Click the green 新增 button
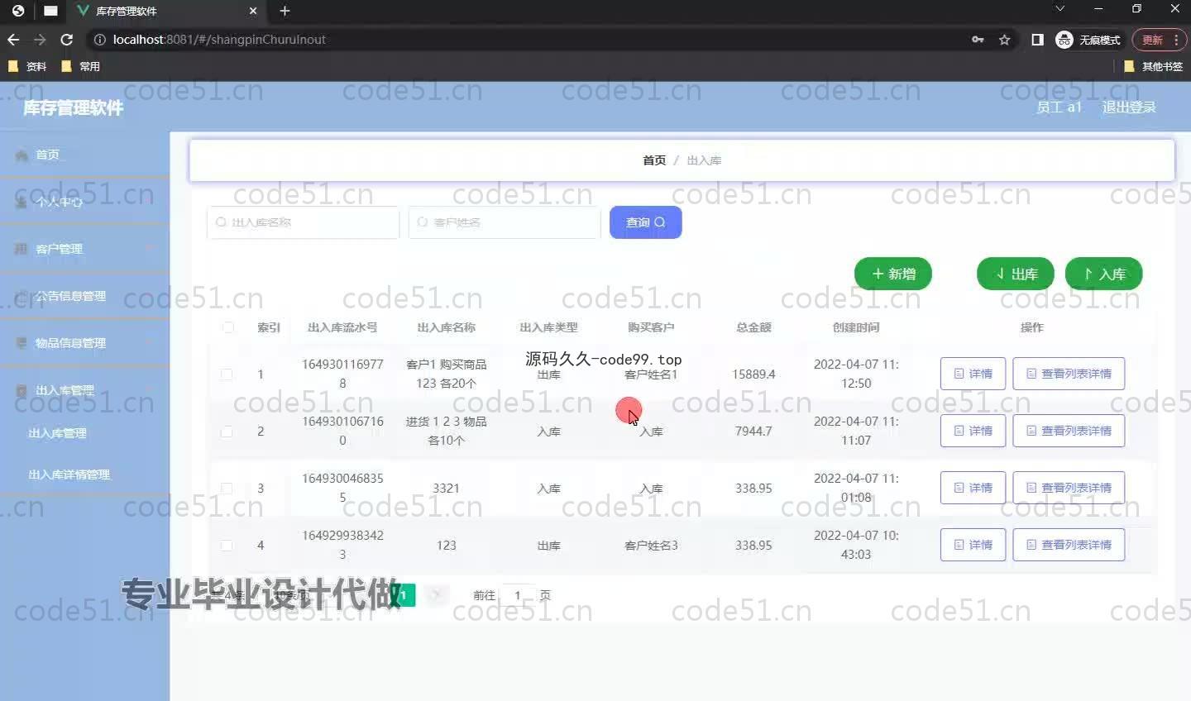 click(x=892, y=274)
